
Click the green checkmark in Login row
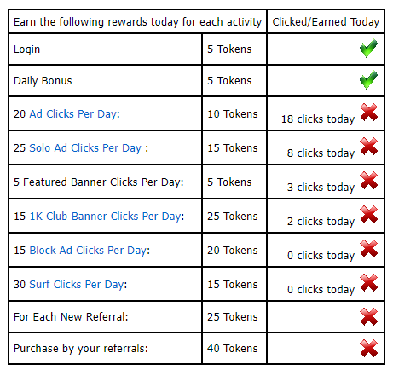pos(368,49)
